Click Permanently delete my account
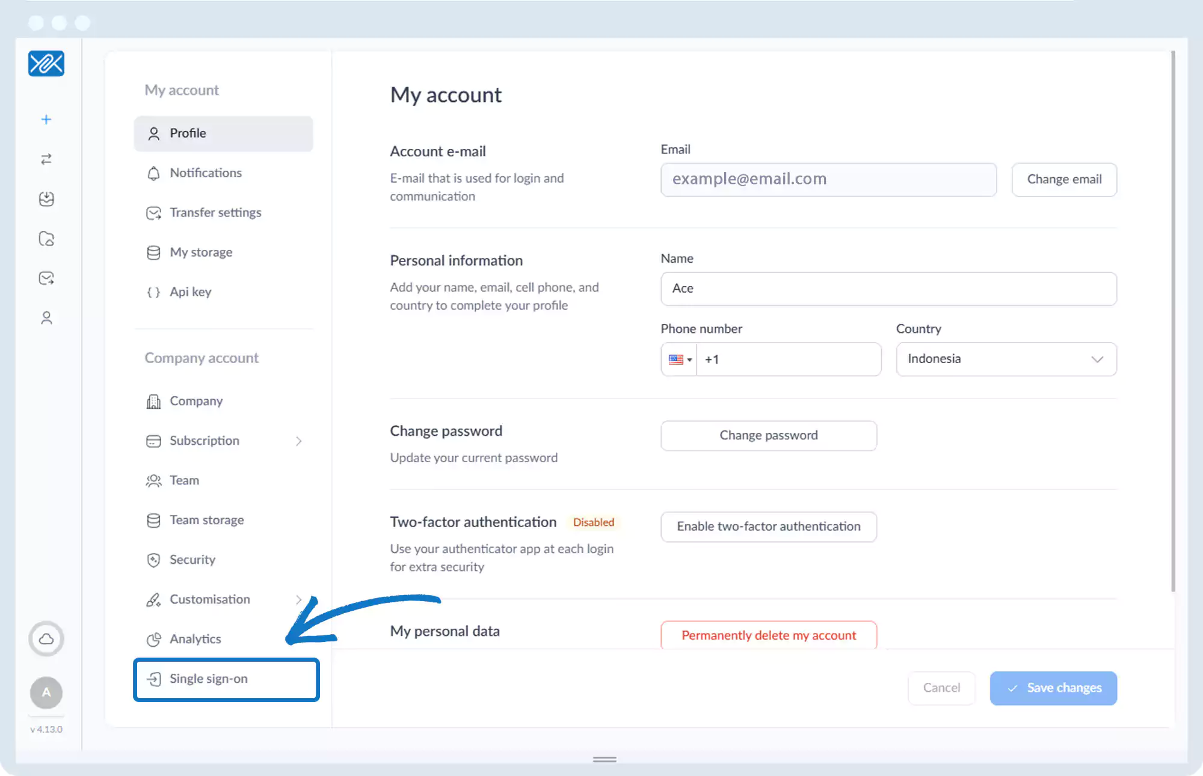The height and width of the screenshot is (776, 1203). point(768,635)
